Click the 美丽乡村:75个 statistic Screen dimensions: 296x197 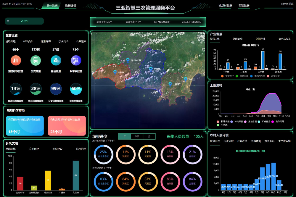[104, 22]
